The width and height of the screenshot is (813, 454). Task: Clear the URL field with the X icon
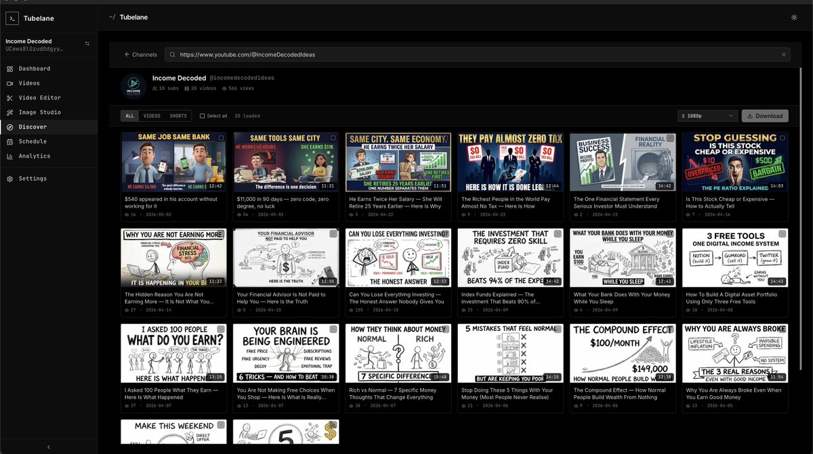click(x=784, y=55)
